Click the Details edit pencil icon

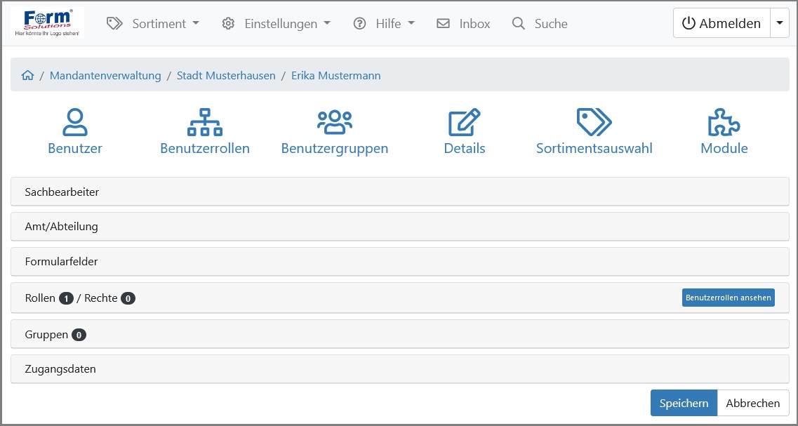464,122
